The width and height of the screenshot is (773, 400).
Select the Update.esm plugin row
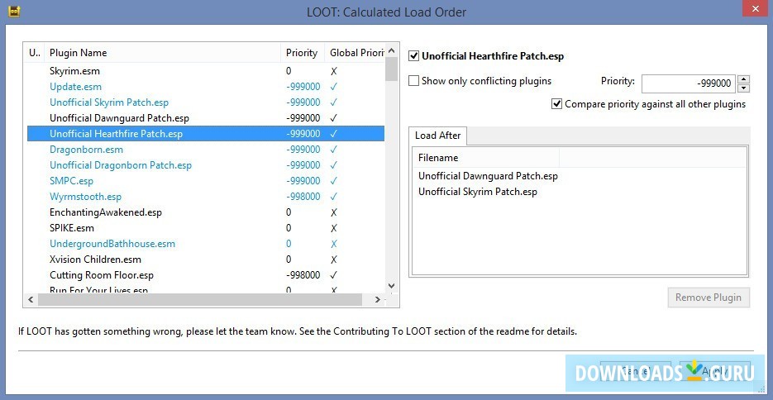[206, 87]
